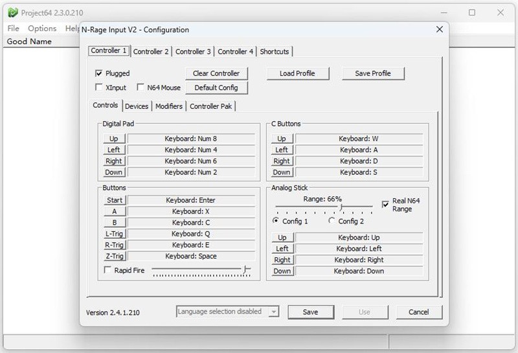Click the 'Keyboard: Q' mapping field

[191, 234]
